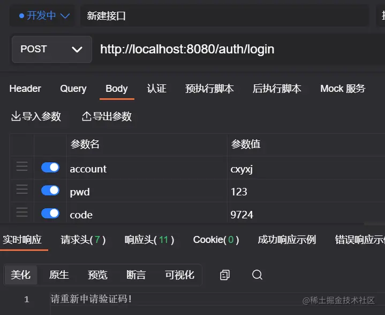Click the response text 请重新申请验证码!
The width and height of the screenshot is (385, 315).
91,299
